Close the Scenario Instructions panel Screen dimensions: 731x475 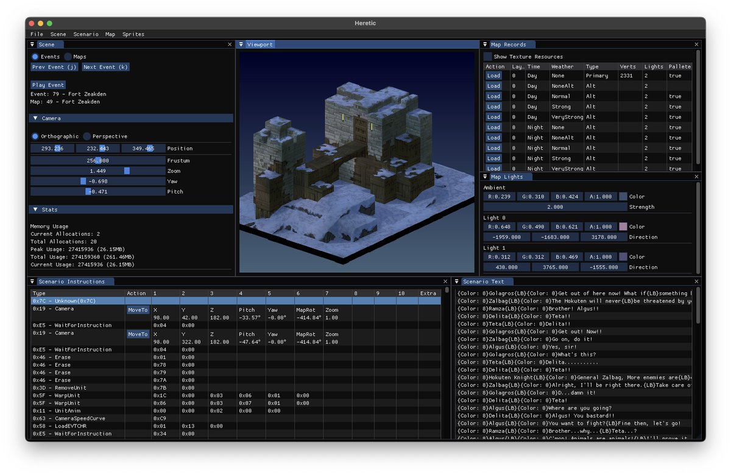tap(445, 281)
